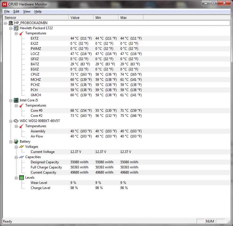Open the Edit menu
Screen dimensions: 233x226
[x=16, y=11]
